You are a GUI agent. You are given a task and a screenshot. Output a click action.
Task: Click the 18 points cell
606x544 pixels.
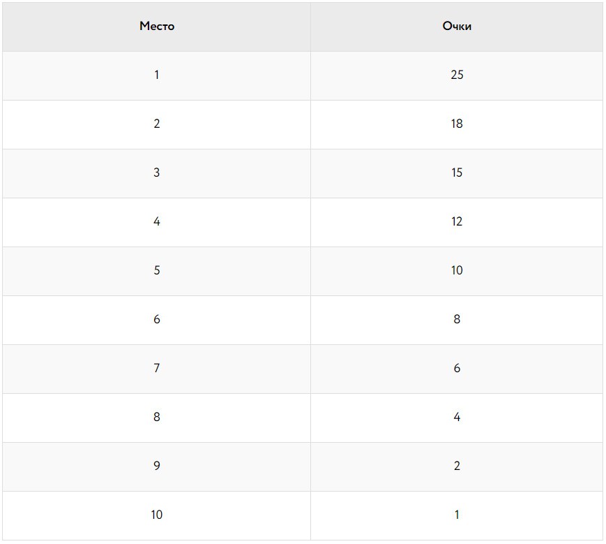(457, 124)
